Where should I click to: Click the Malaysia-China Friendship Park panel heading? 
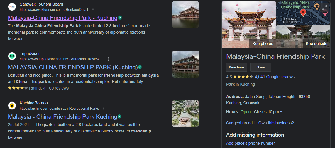pyautogui.click(x=275, y=57)
